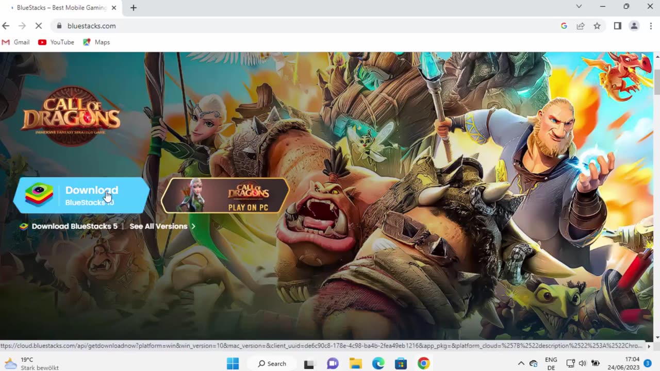
Task: Switch to Chrome on the taskbar
Action: tap(424, 364)
